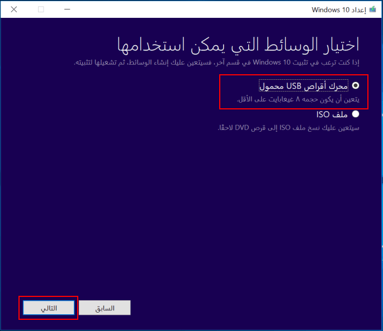Select the ISO file radio button
Screen dimensions: 383x331
(356, 114)
